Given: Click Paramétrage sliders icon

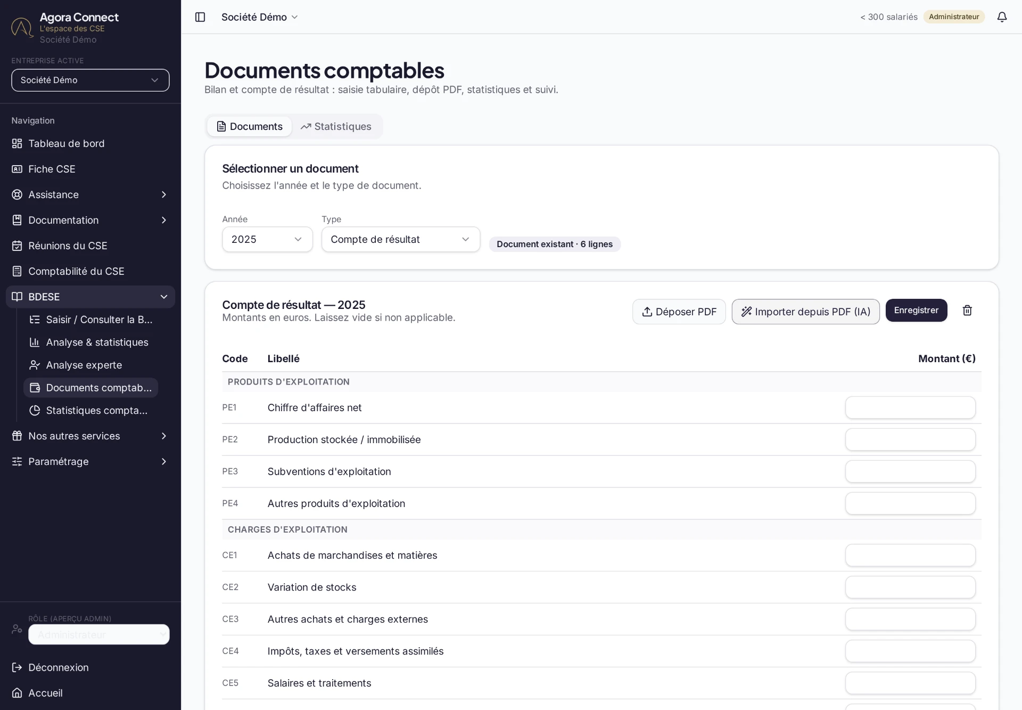Looking at the screenshot, I should 17,462.
